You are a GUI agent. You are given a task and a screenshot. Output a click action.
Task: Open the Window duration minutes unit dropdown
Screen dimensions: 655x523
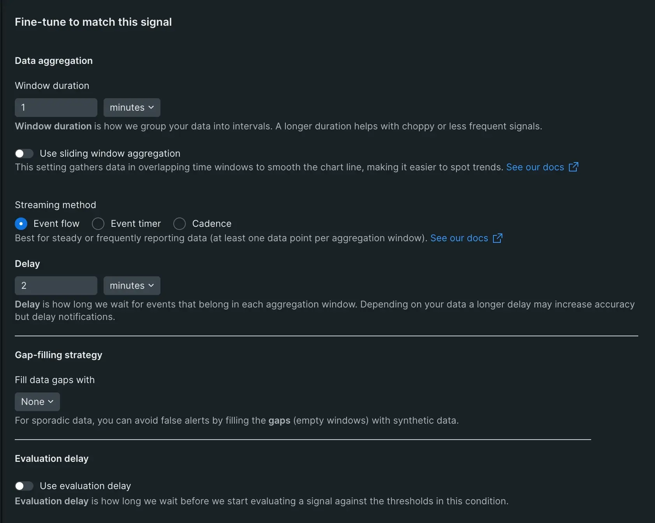tap(132, 108)
